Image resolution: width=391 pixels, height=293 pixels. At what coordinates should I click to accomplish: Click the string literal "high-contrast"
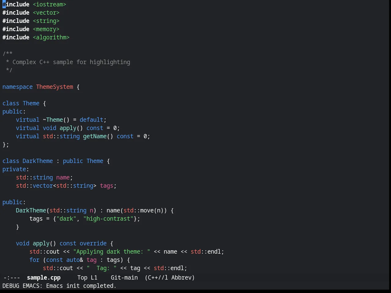pyautogui.click(x=108, y=219)
